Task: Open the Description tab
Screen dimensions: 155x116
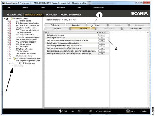Action: [76, 25]
